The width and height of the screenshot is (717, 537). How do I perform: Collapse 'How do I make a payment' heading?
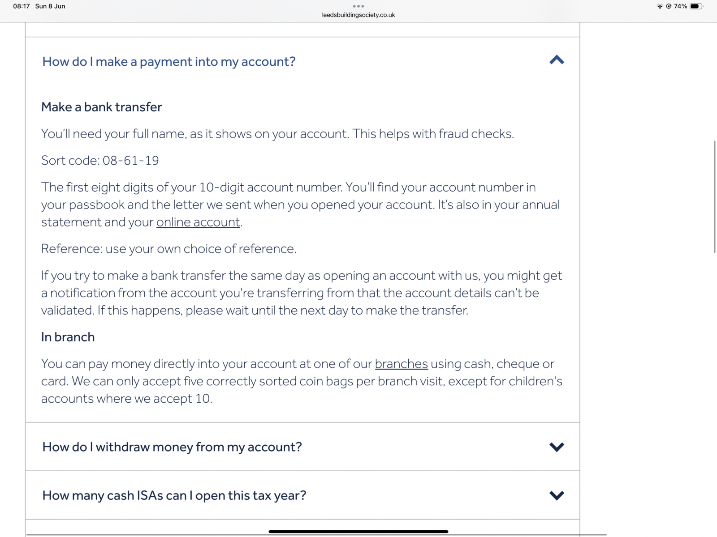tap(169, 61)
